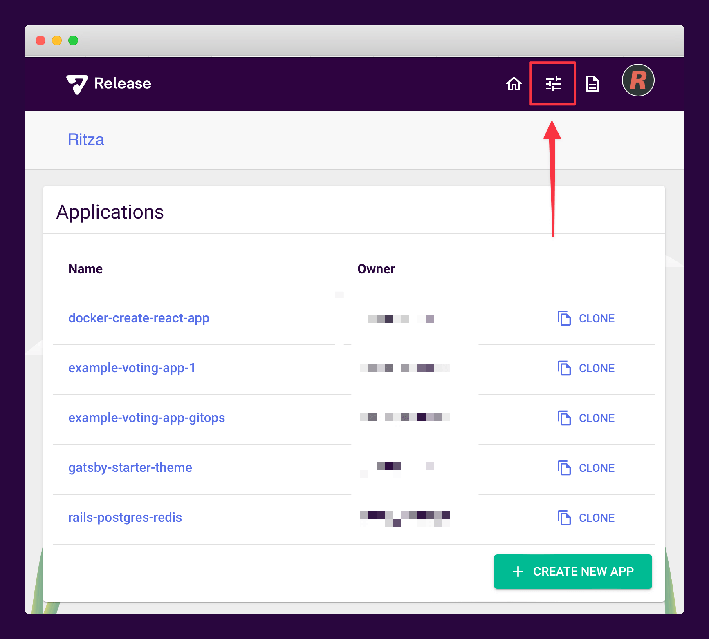Image resolution: width=709 pixels, height=639 pixels.
Task: Open the rails-postgres-redis application
Action: (125, 517)
